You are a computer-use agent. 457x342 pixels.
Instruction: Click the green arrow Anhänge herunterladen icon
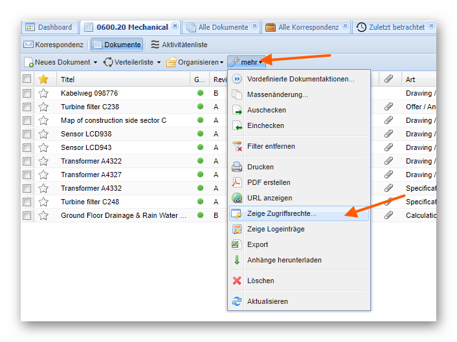237,260
